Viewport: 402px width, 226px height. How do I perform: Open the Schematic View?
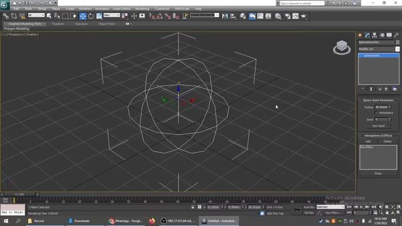coord(268,16)
